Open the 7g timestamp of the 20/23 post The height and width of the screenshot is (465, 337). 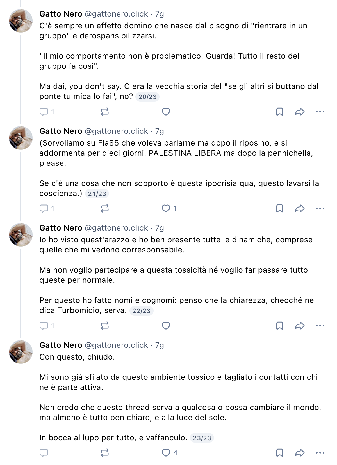coord(160,14)
